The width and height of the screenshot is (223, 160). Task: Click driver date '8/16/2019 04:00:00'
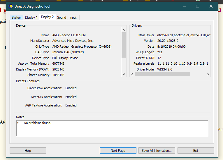[171, 47]
